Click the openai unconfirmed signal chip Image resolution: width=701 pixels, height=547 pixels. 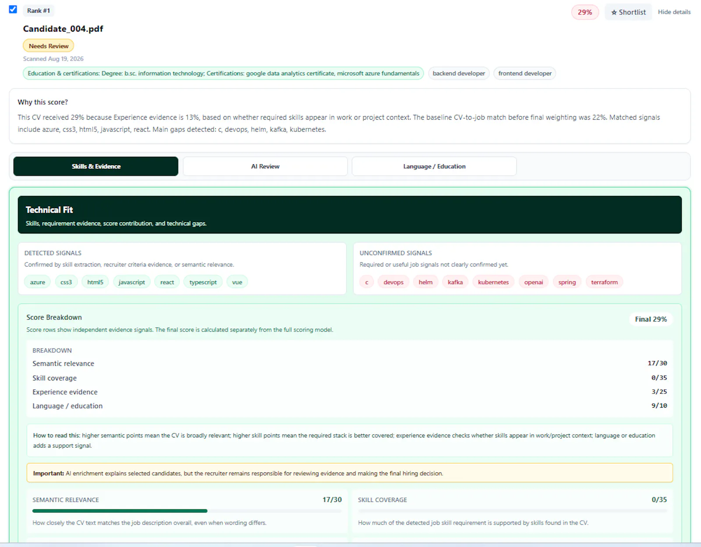click(534, 282)
